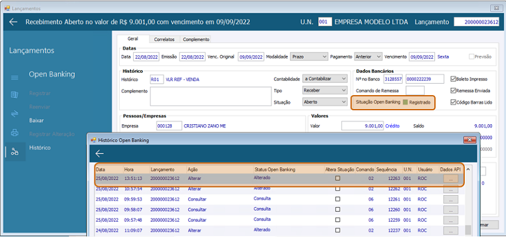Image resolution: width=506 pixels, height=237 pixels.
Task: Select Reenviar in Open Banking sidebar
Action: click(x=40, y=106)
